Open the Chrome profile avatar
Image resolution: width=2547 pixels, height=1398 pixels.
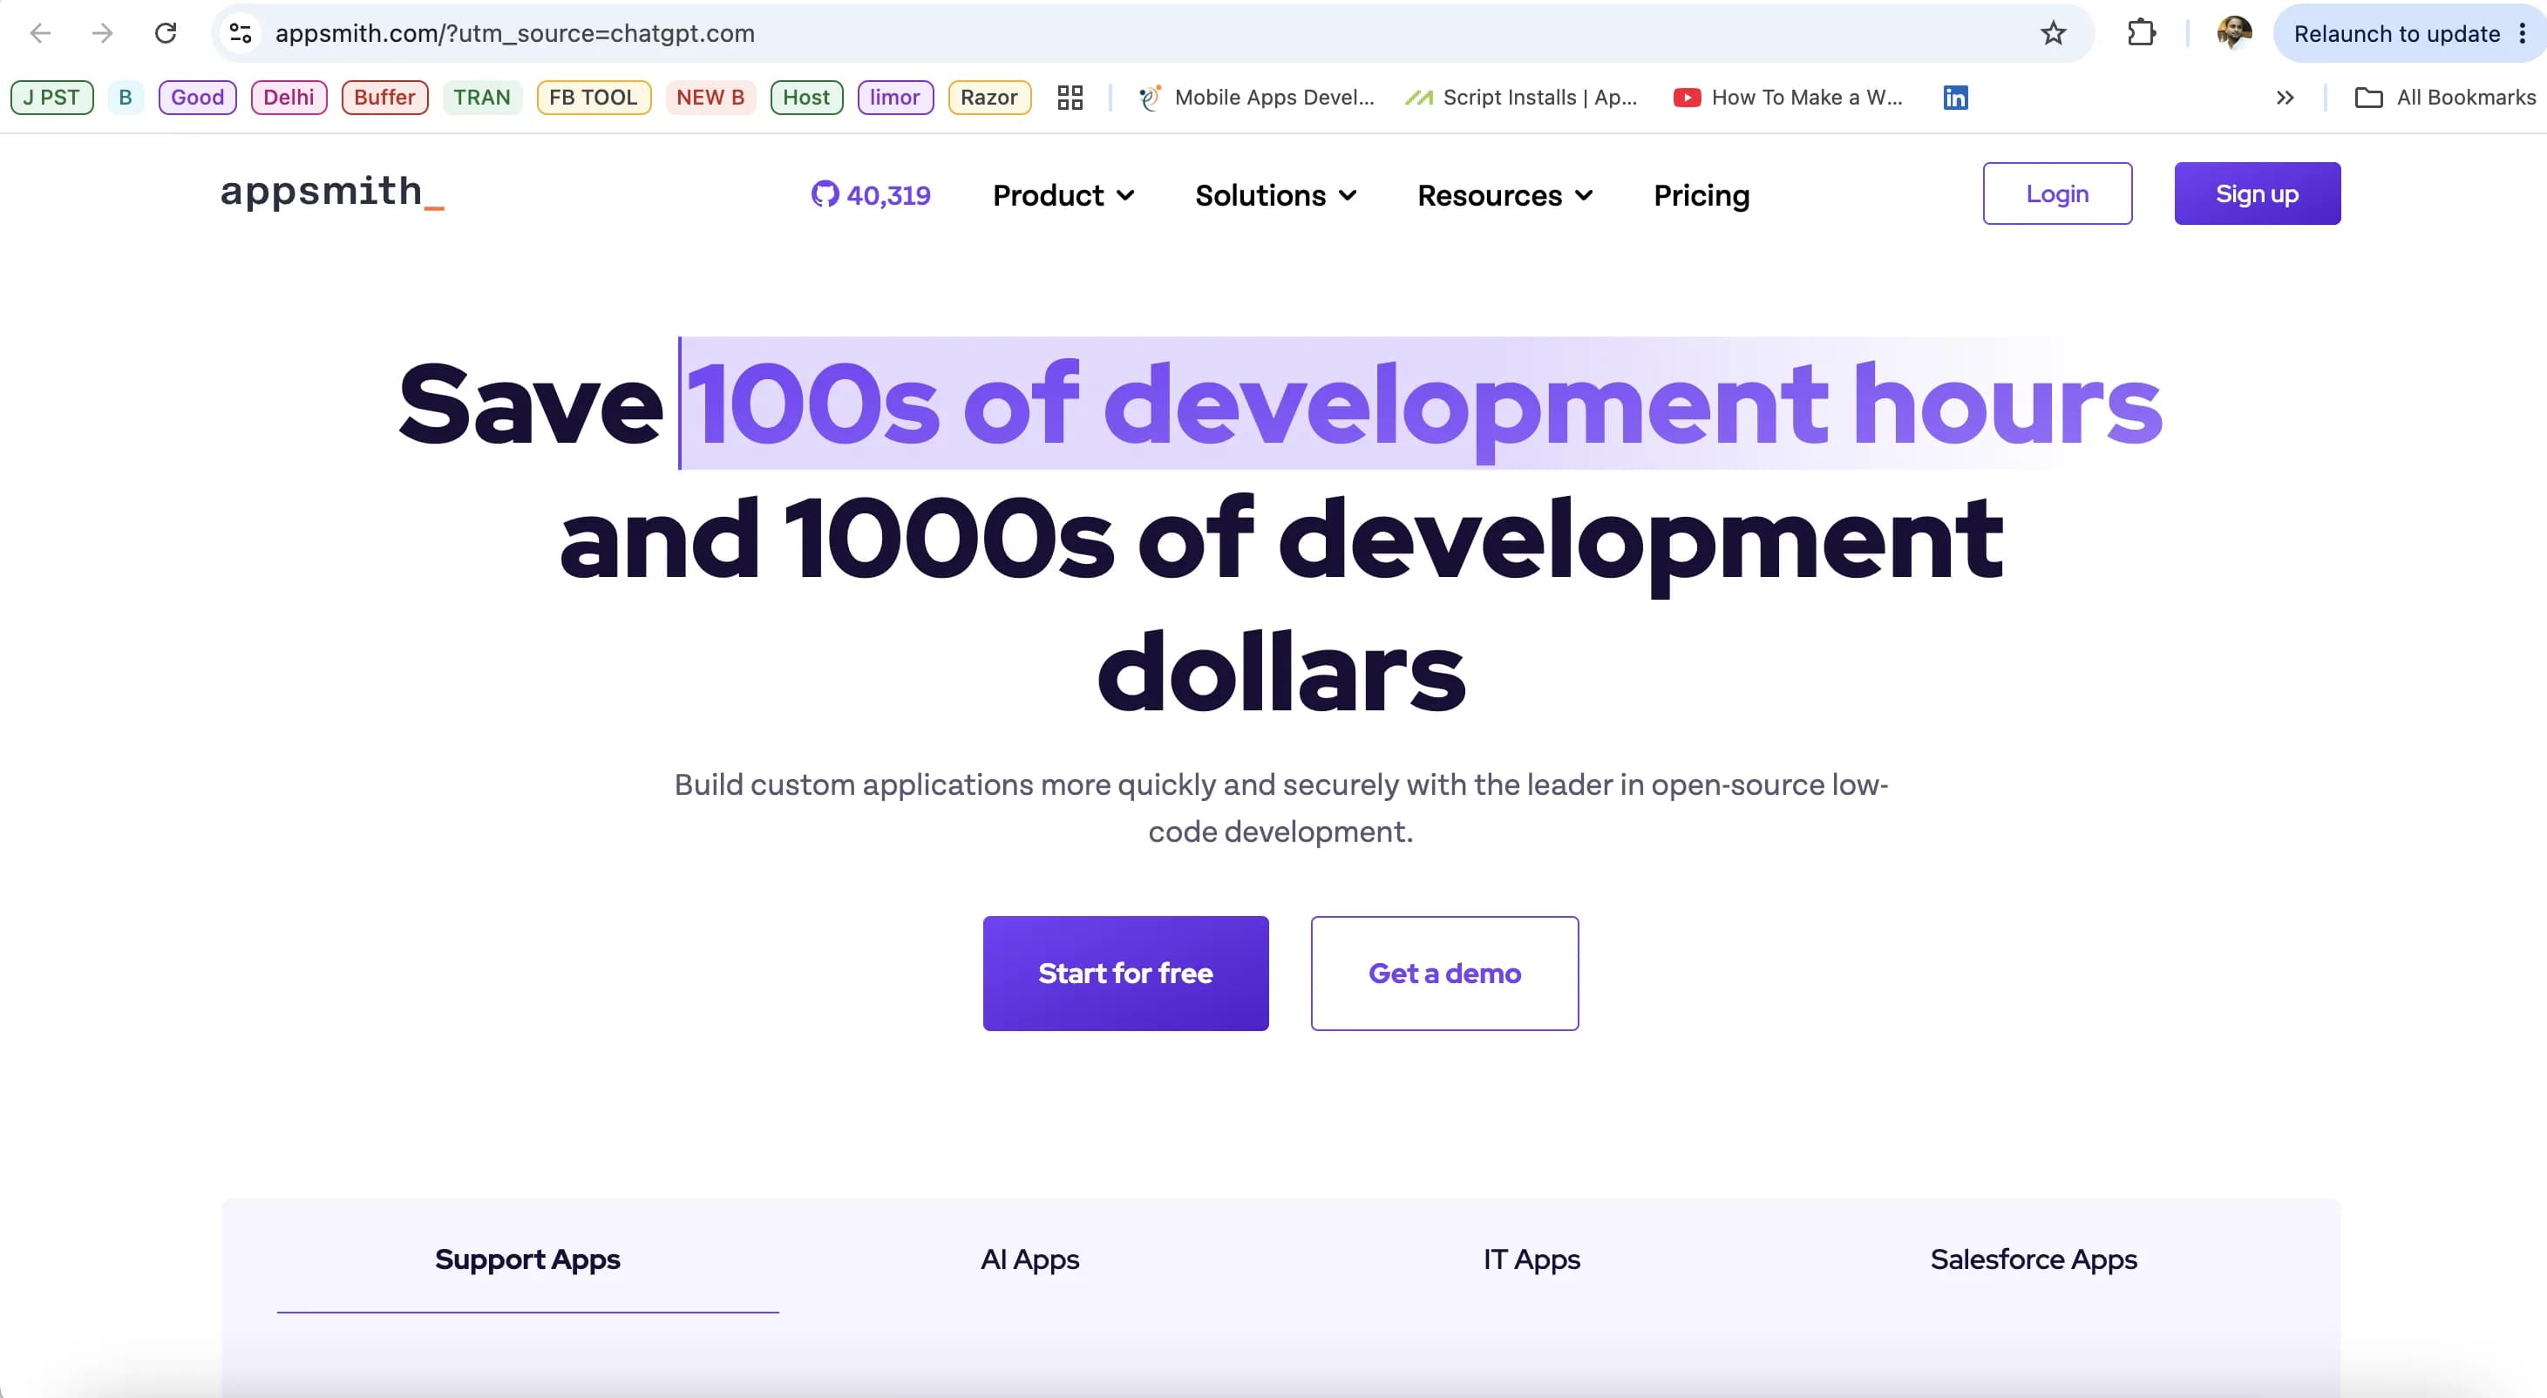click(x=2235, y=34)
